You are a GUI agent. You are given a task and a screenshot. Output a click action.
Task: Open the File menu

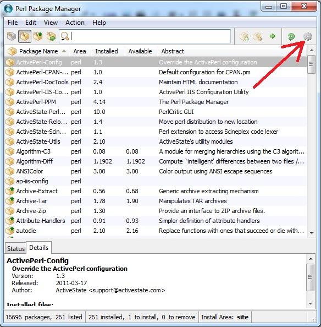click(x=13, y=23)
